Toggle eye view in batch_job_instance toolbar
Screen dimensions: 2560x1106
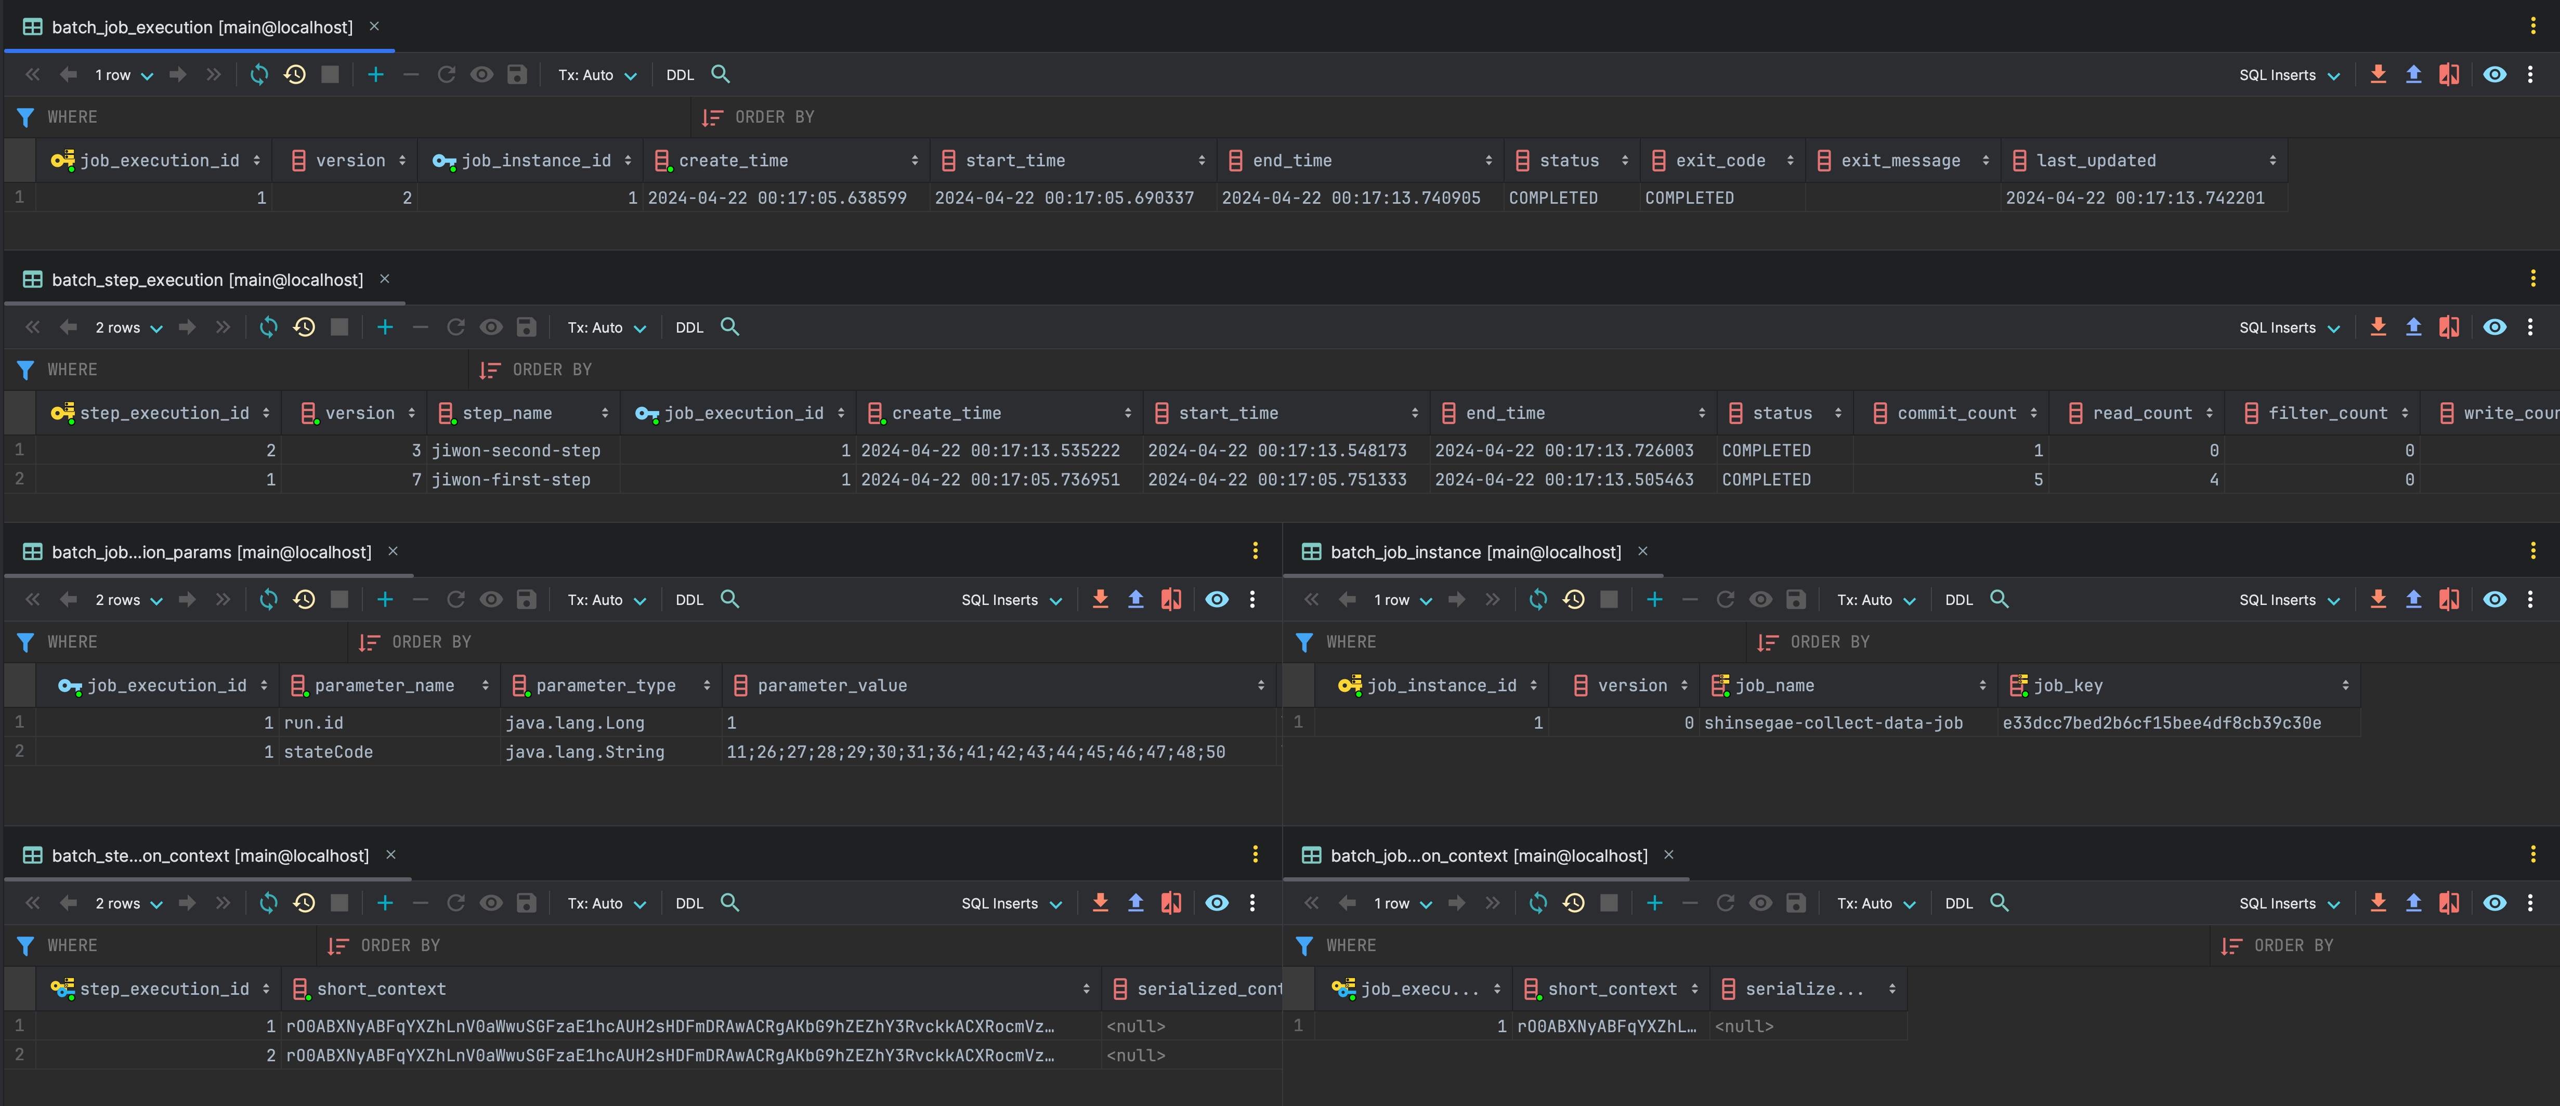(x=2494, y=599)
